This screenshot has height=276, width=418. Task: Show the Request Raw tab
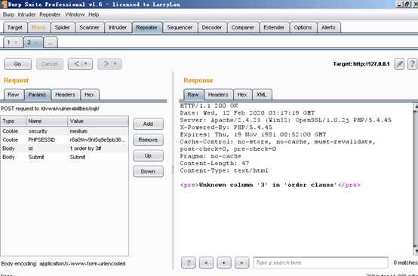14,94
